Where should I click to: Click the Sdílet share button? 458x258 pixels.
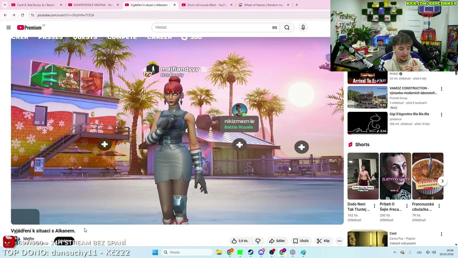pos(277,241)
